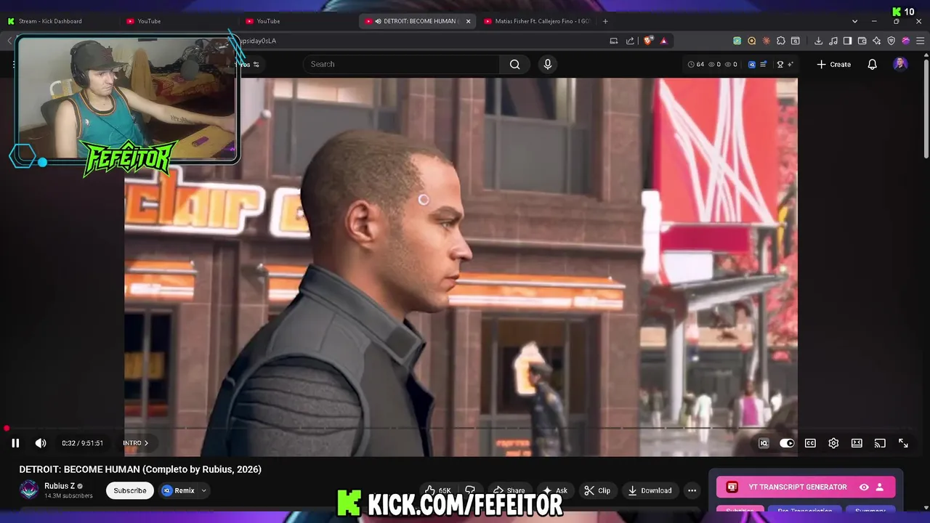Click the install app icon in address bar
This screenshot has height=523, width=930.
pos(614,41)
